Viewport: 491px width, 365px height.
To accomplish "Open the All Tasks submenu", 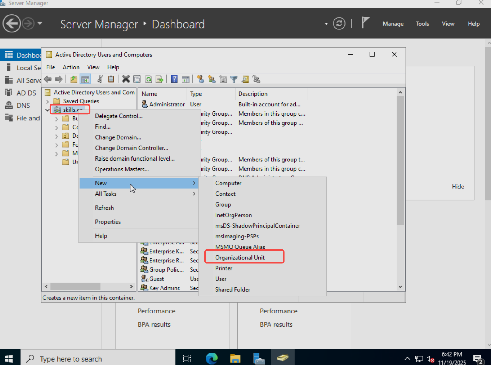I will point(139,194).
